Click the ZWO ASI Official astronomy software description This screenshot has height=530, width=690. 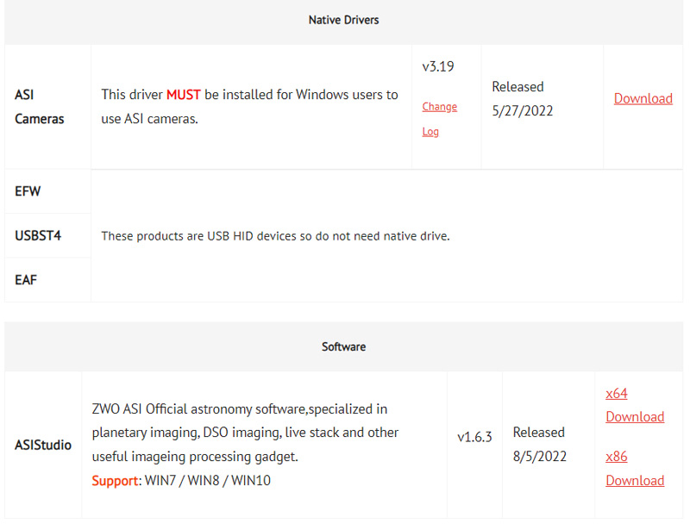[x=245, y=433]
